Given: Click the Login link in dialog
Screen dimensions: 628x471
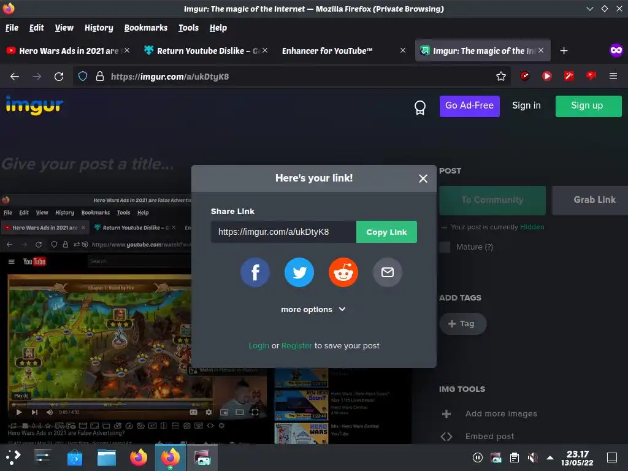Looking at the screenshot, I should point(259,346).
